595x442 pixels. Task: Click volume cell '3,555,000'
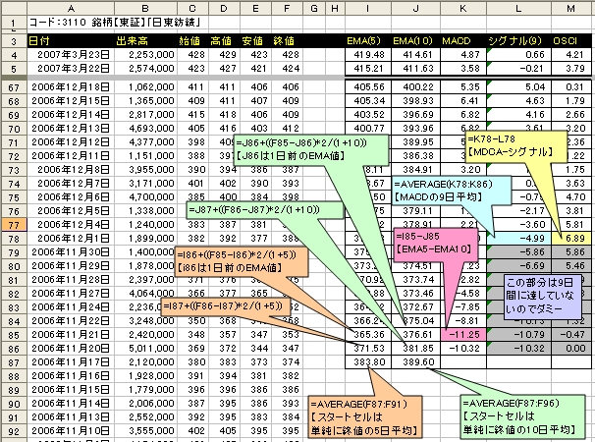145,431
